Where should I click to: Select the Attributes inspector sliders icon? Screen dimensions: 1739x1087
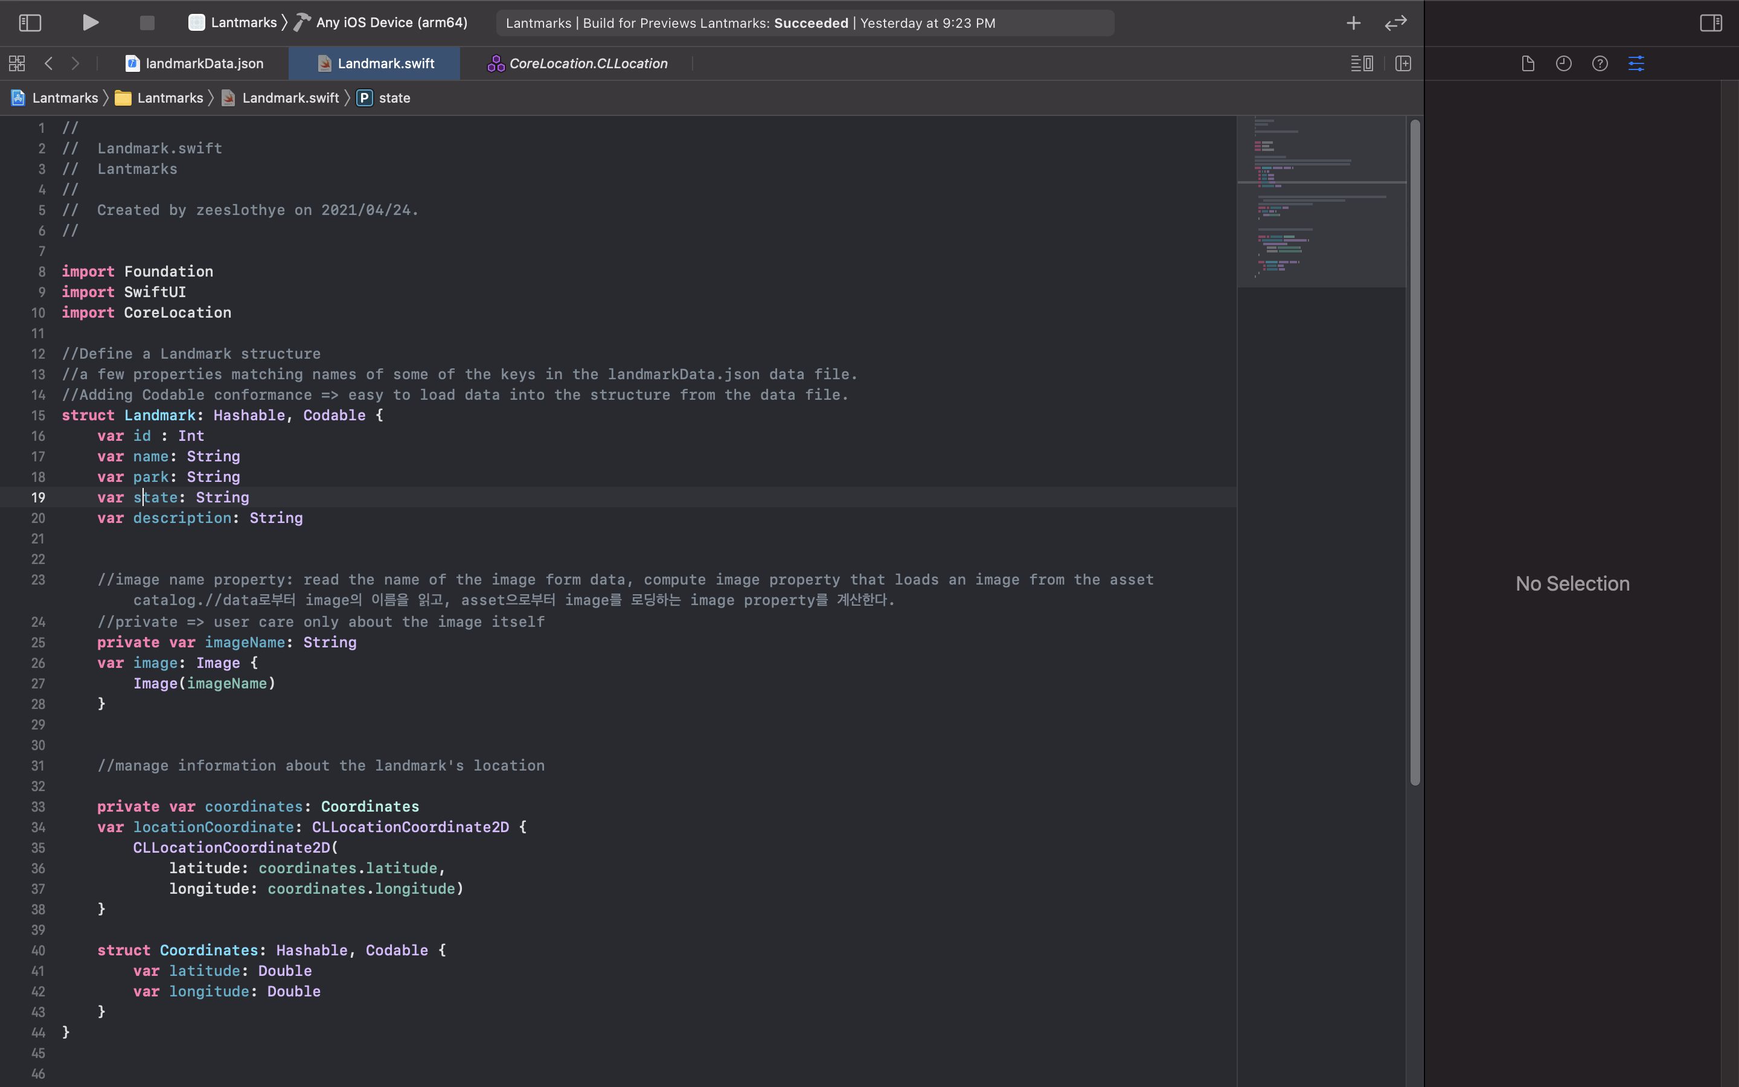(1636, 63)
